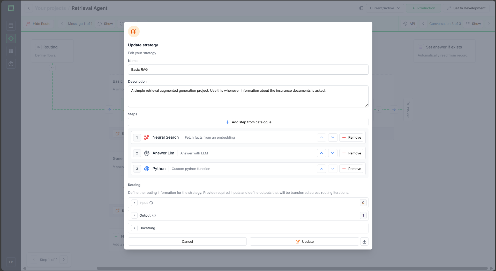Click the step number 2 badge
Screen dimensions: 496x271
[x=137, y=153]
